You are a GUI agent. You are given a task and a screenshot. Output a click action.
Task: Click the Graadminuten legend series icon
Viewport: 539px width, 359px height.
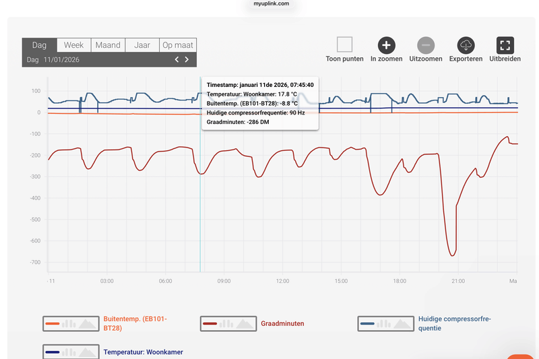pos(228,324)
